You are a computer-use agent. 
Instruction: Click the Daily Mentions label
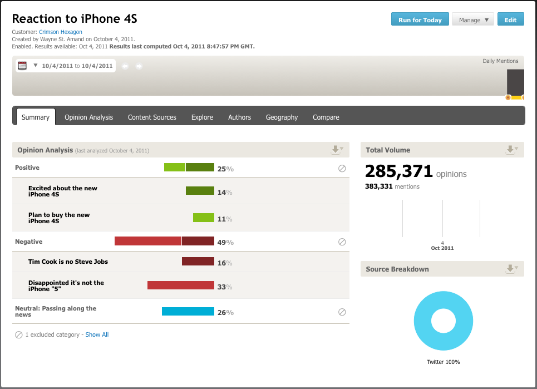(x=500, y=61)
